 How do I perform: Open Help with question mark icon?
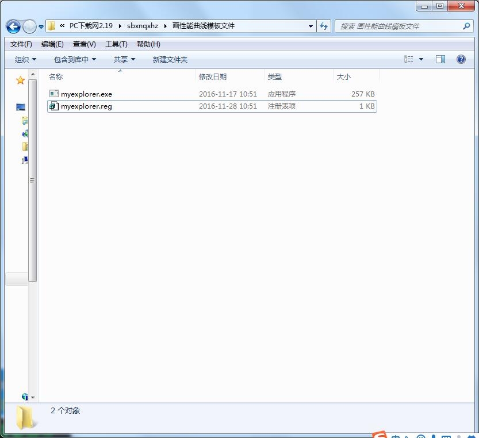click(x=461, y=59)
